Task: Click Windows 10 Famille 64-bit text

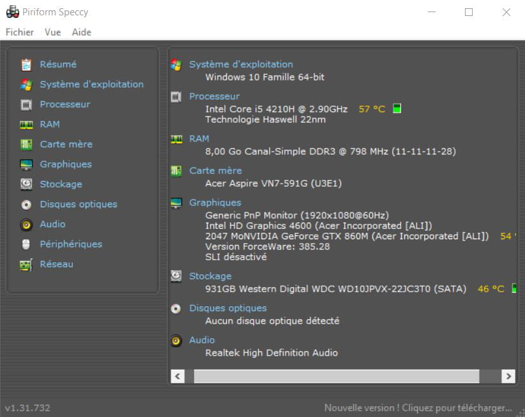Action: 265,77
